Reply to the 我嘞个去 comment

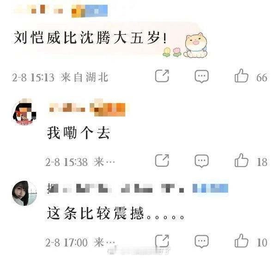point(201,161)
